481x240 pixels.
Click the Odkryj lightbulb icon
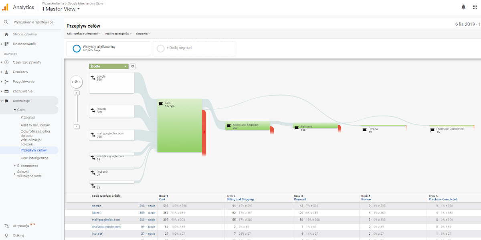pyautogui.click(x=6, y=236)
